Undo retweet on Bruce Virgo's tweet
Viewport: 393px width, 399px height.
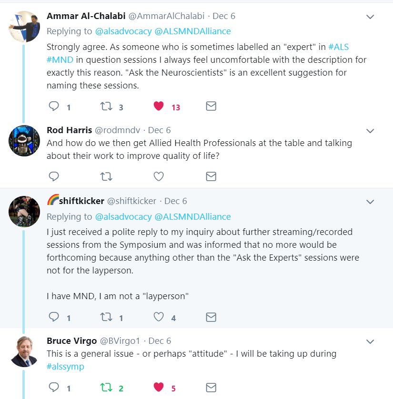click(106, 388)
